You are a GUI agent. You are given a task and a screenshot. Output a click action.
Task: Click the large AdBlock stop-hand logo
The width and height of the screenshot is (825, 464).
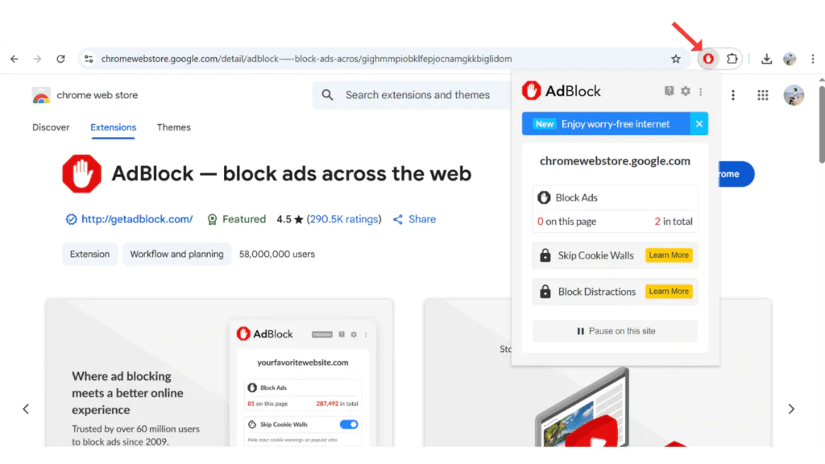(81, 174)
